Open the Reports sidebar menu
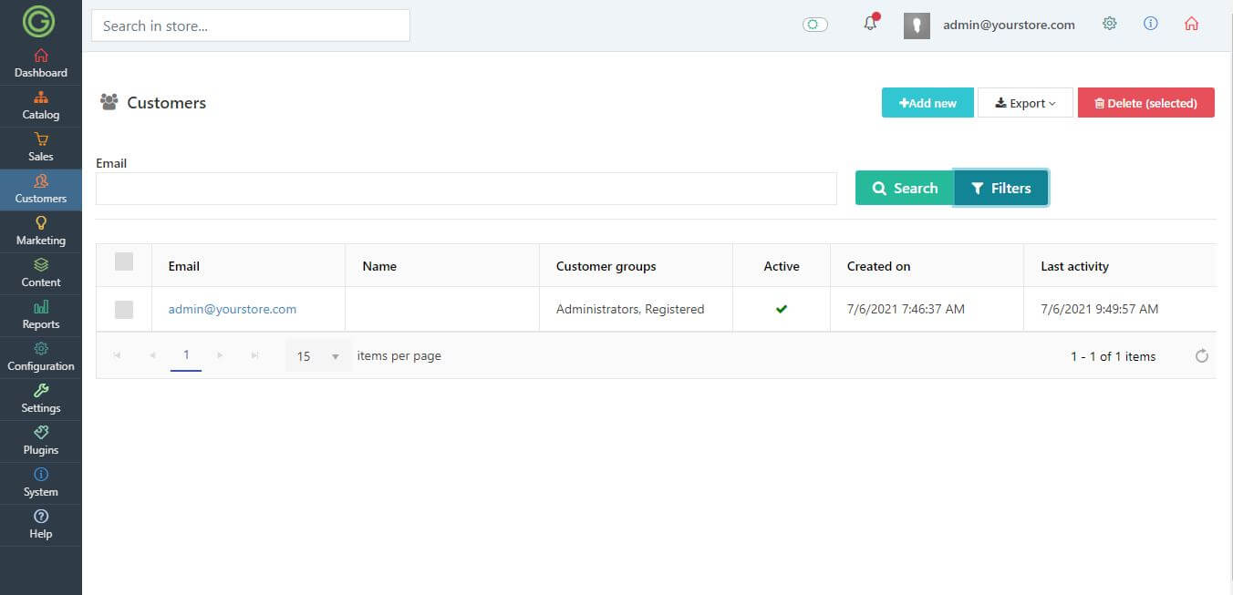This screenshot has height=595, width=1233. tap(41, 315)
